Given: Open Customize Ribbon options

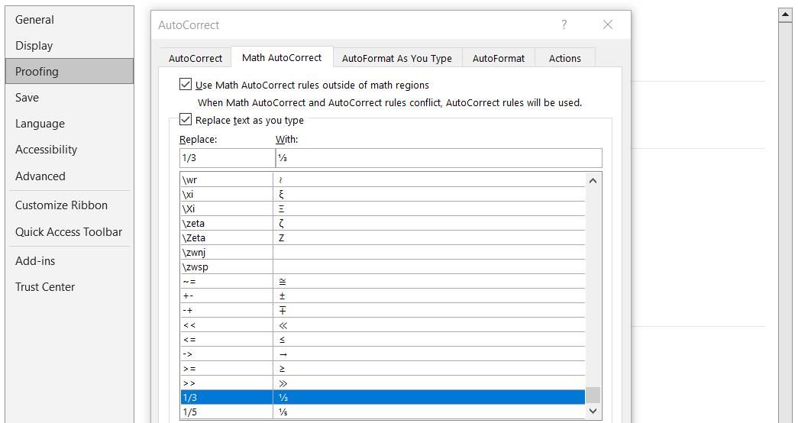Looking at the screenshot, I should pyautogui.click(x=69, y=205).
